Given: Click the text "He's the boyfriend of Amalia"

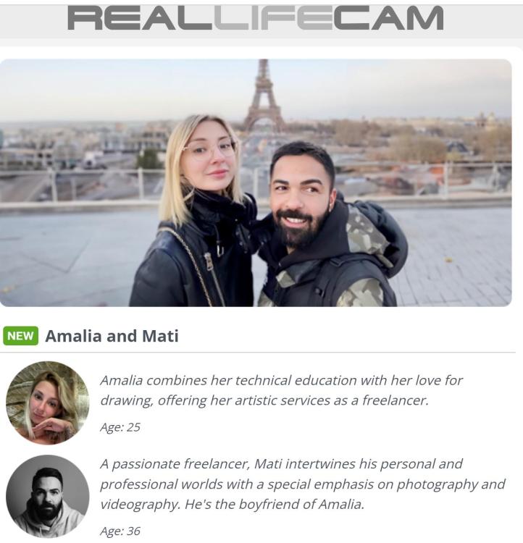Looking at the screenshot, I should pos(275,504).
